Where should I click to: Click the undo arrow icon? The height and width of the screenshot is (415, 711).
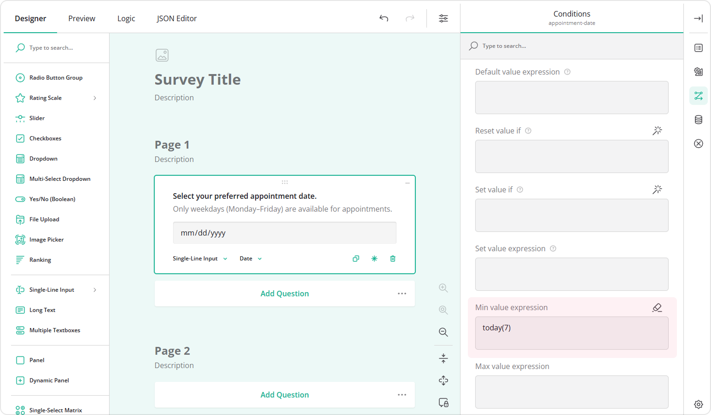coord(384,18)
